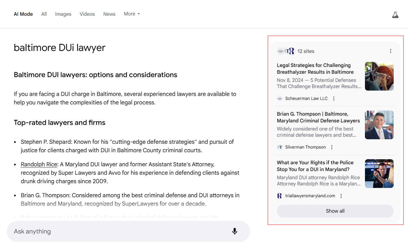Click the microphone voice search icon

pos(234,231)
